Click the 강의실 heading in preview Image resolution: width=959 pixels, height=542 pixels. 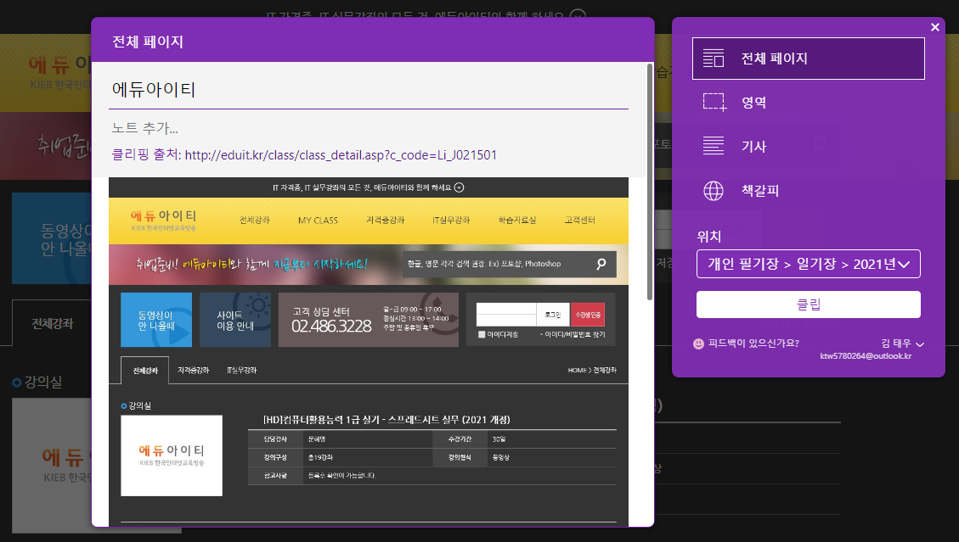point(139,405)
